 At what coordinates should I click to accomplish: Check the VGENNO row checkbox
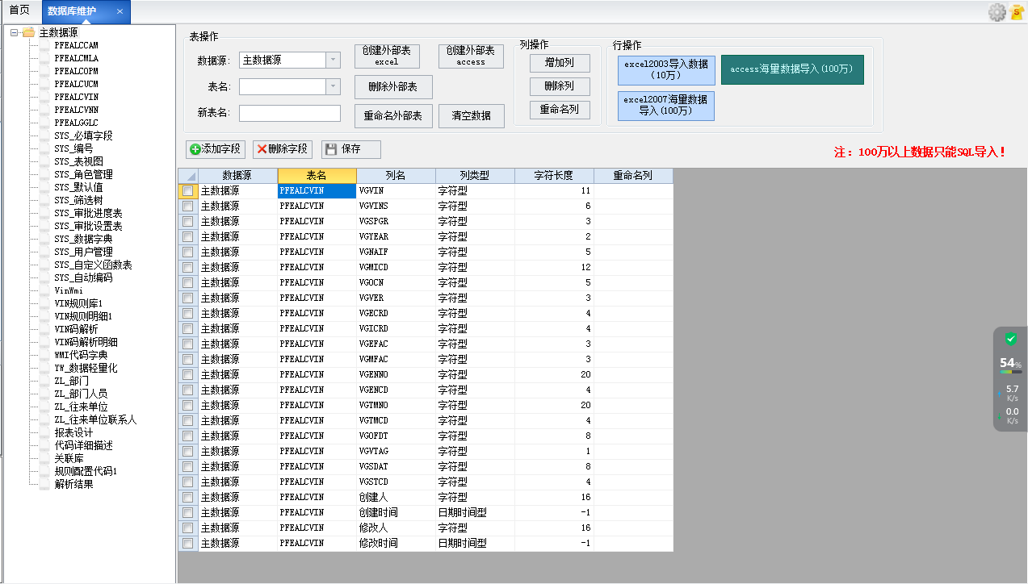(x=188, y=375)
